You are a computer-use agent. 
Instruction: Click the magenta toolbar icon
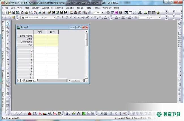(x=116, y=12)
